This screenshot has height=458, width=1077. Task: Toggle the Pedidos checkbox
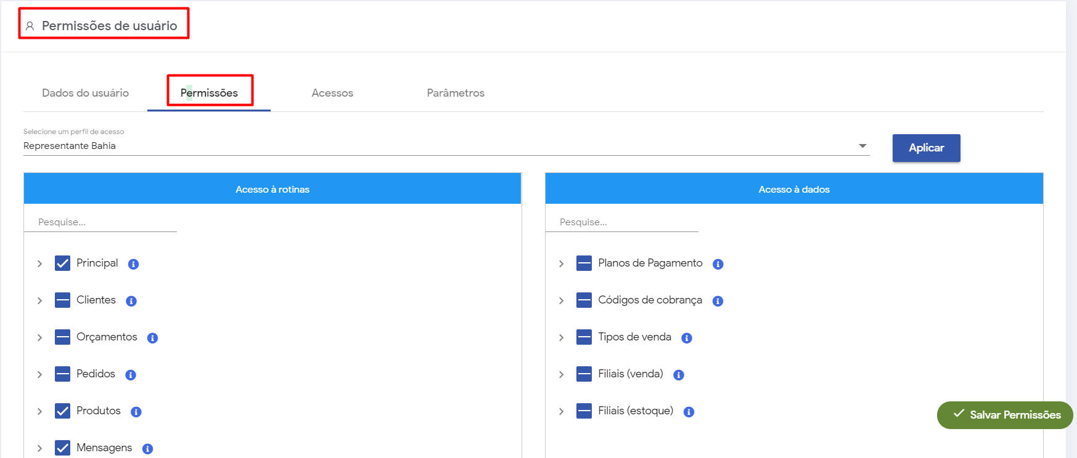click(x=63, y=374)
